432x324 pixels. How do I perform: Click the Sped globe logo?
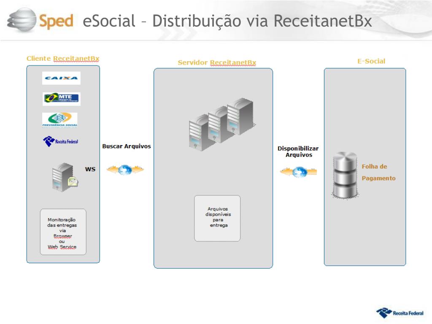coord(22,20)
